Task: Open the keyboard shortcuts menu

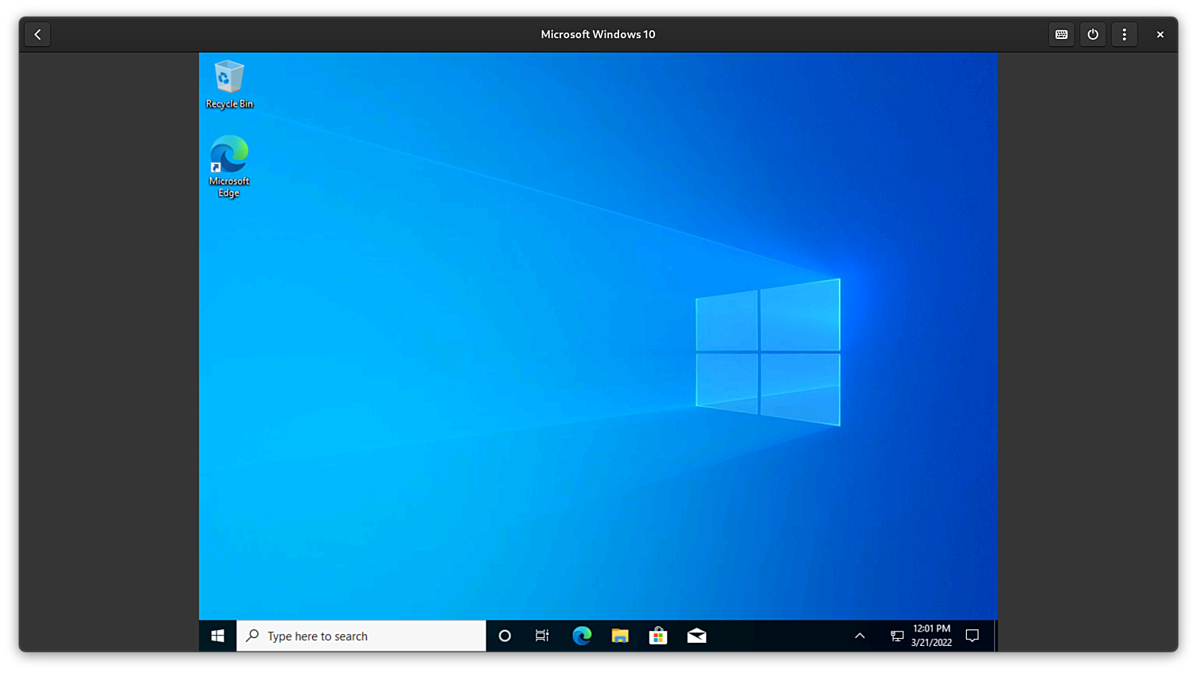Action: pyautogui.click(x=1062, y=34)
